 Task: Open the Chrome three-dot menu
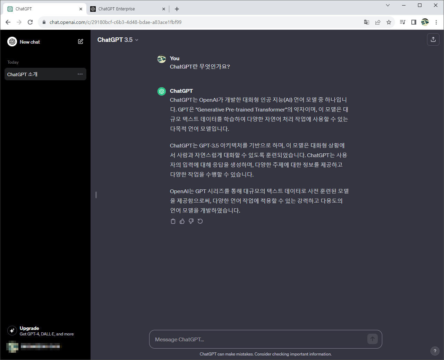436,22
